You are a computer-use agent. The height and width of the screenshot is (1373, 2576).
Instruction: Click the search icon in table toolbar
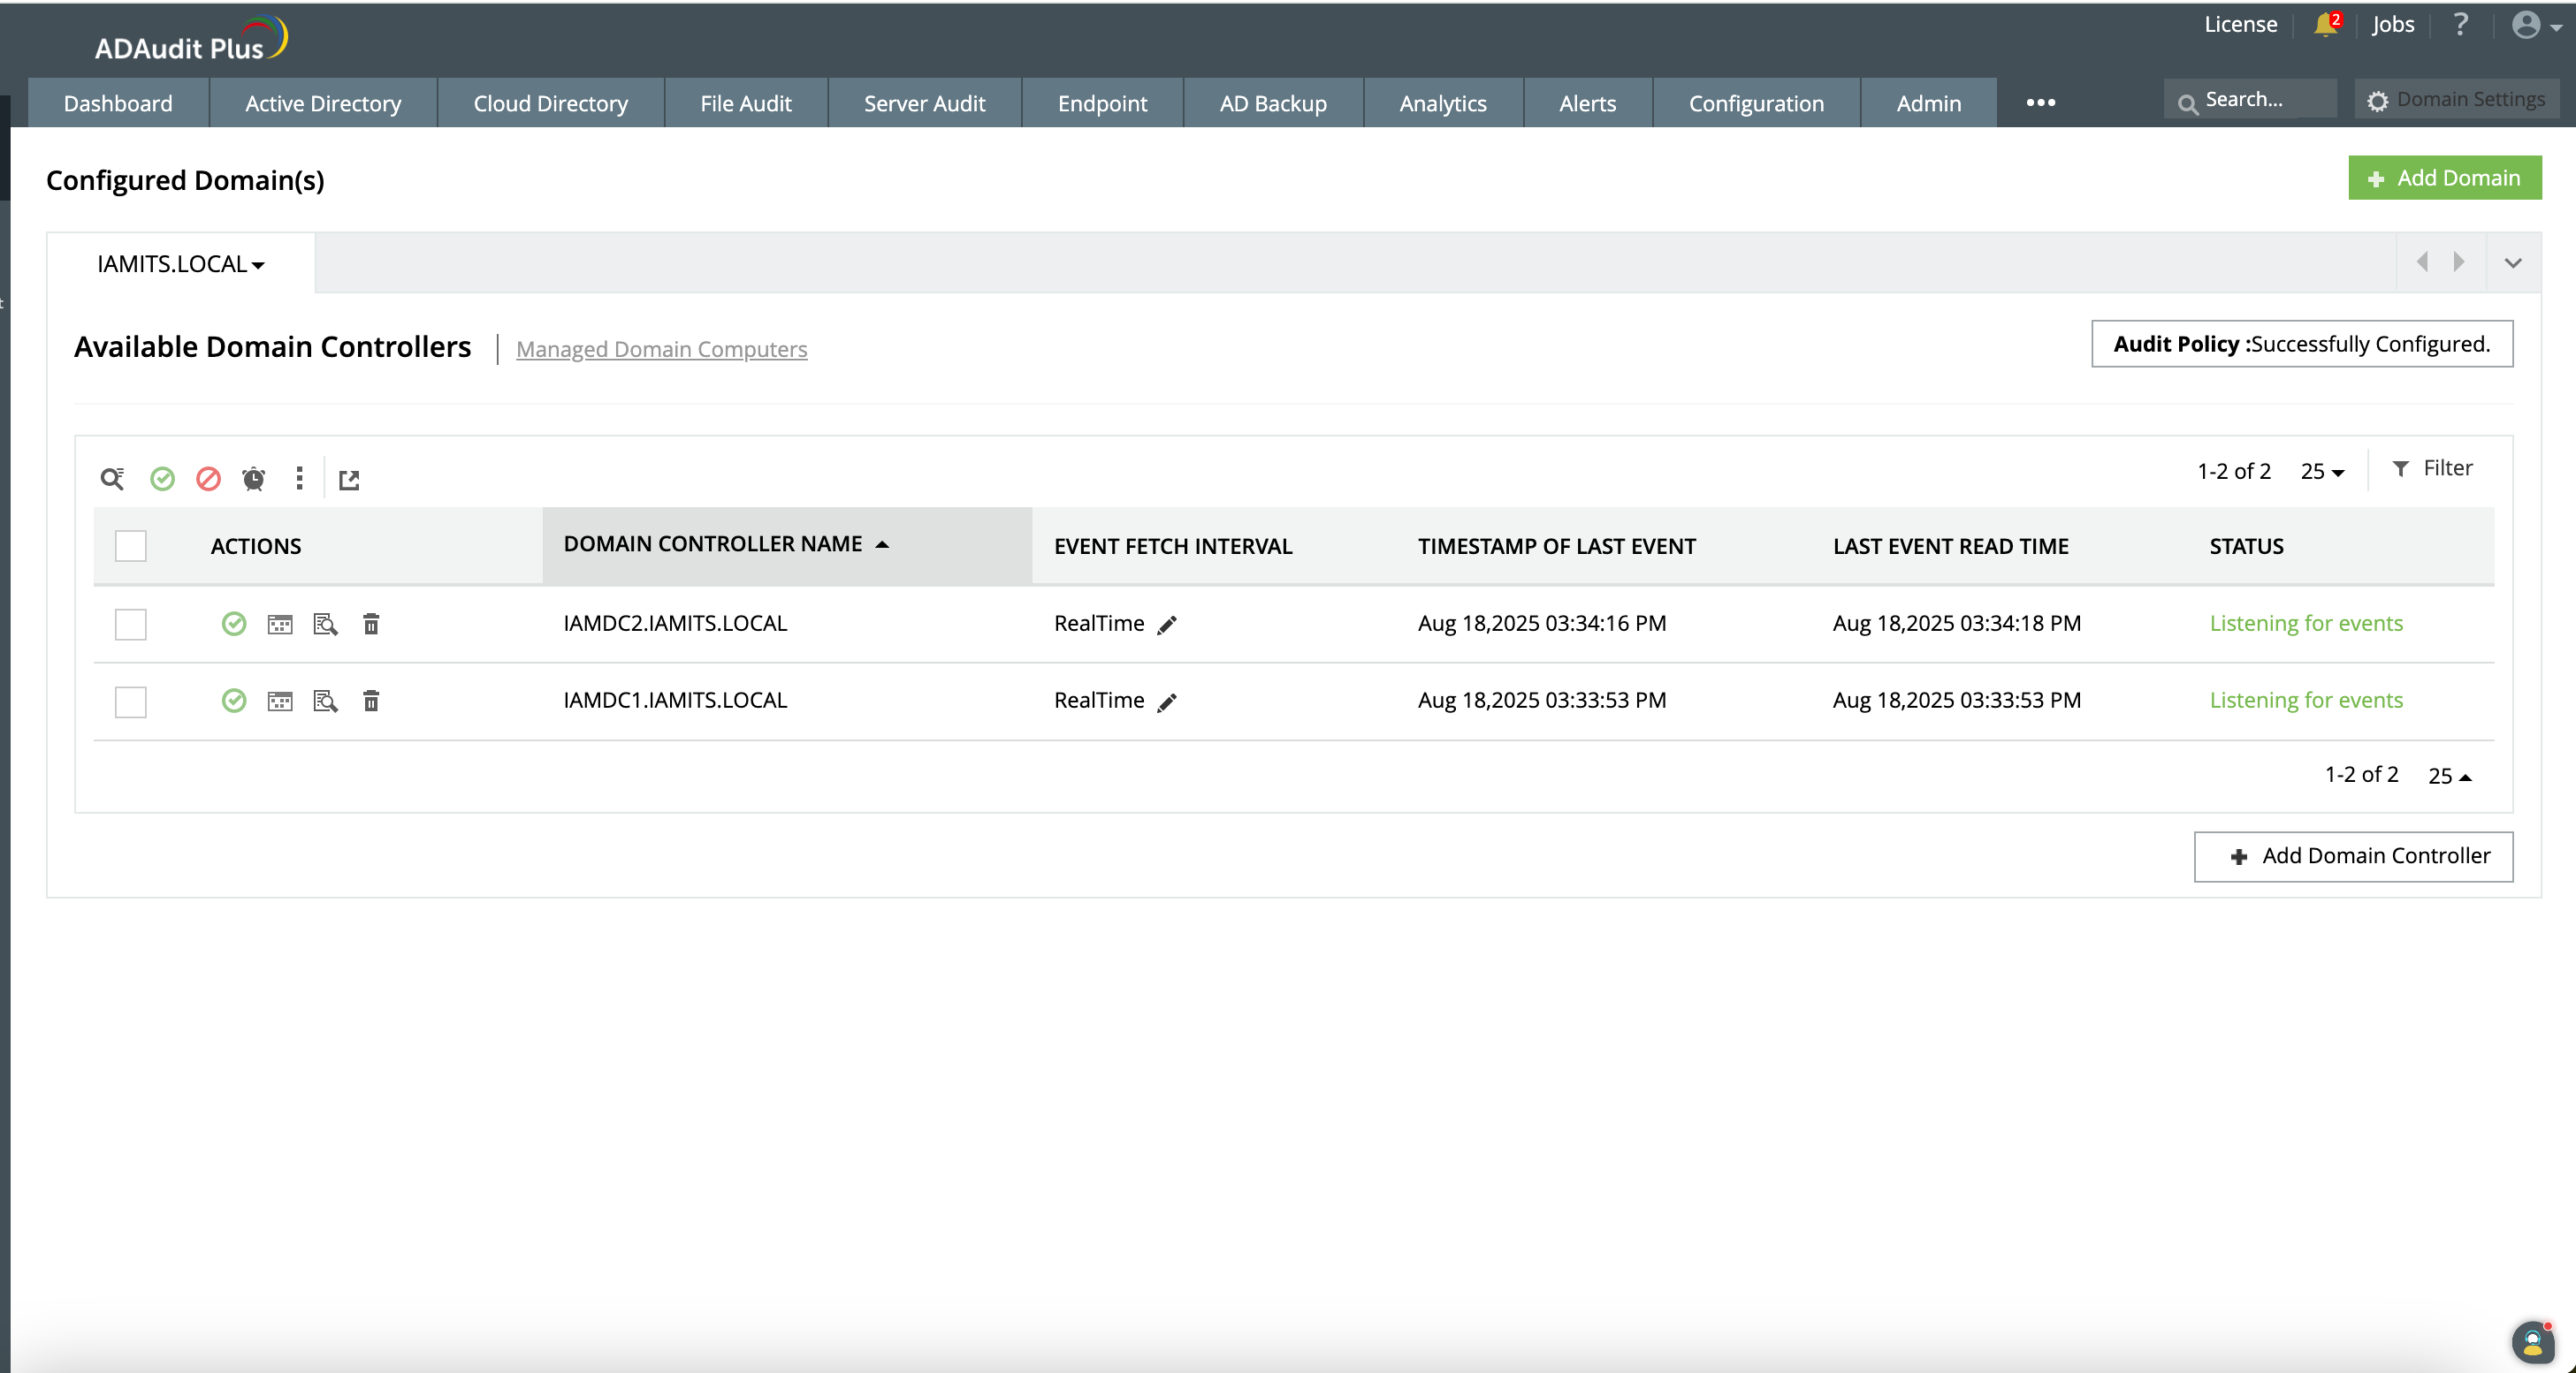112,480
